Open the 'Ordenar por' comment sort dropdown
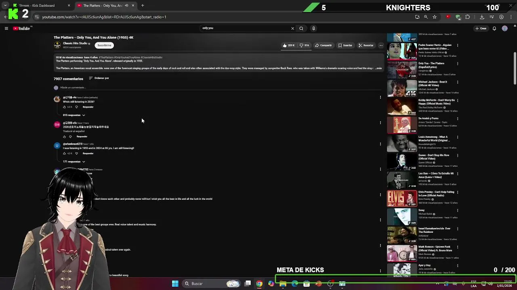517x290 pixels. pyautogui.click(x=99, y=78)
